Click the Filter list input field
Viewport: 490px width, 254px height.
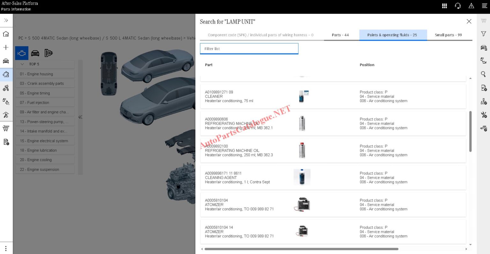click(x=249, y=49)
